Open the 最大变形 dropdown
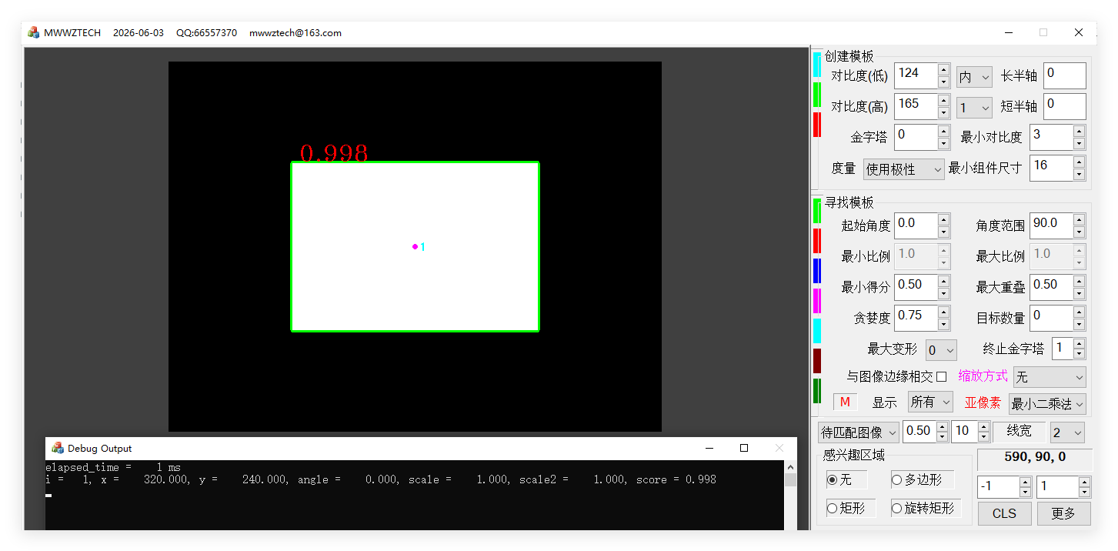Screen dimensions: 1118x551 [x=941, y=350]
